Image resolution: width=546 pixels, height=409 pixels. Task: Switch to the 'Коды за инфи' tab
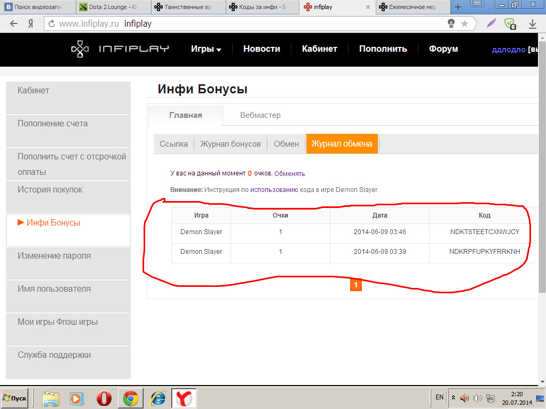coord(263,7)
